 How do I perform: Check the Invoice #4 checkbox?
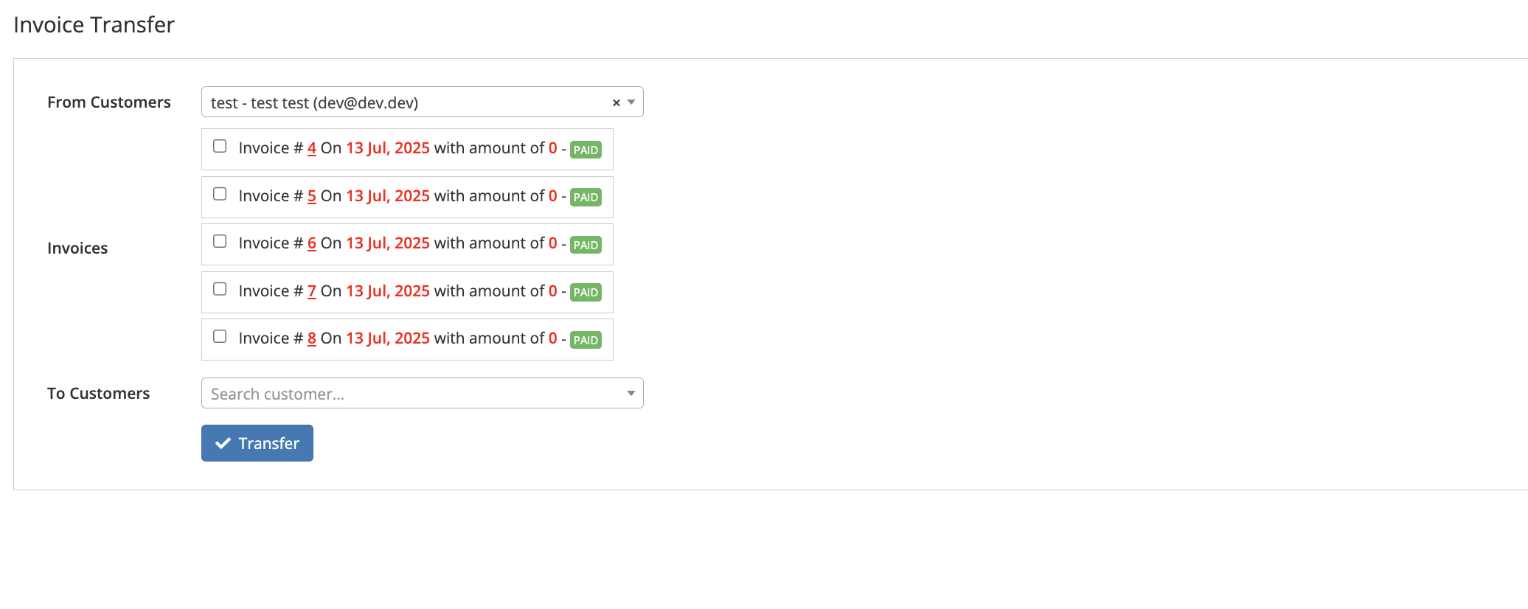point(220,146)
